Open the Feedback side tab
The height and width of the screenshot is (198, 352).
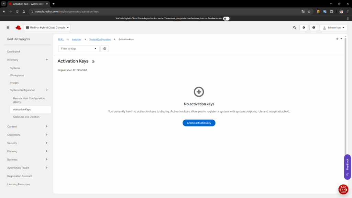pos(347,167)
